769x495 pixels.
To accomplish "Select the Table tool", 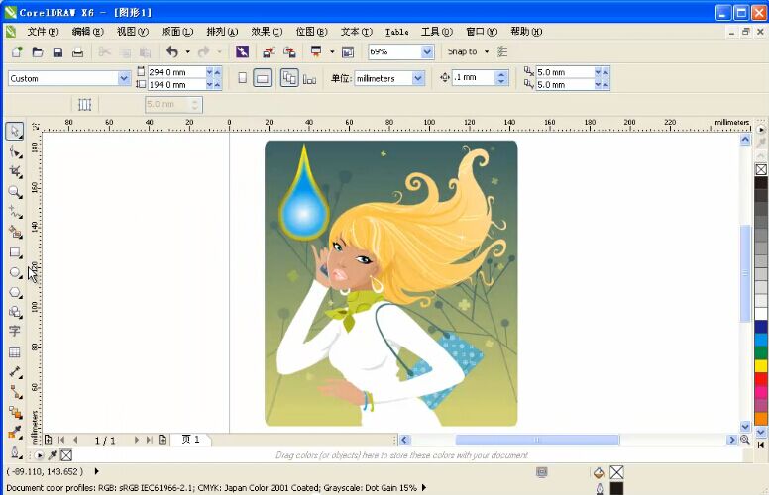I will click(x=15, y=351).
